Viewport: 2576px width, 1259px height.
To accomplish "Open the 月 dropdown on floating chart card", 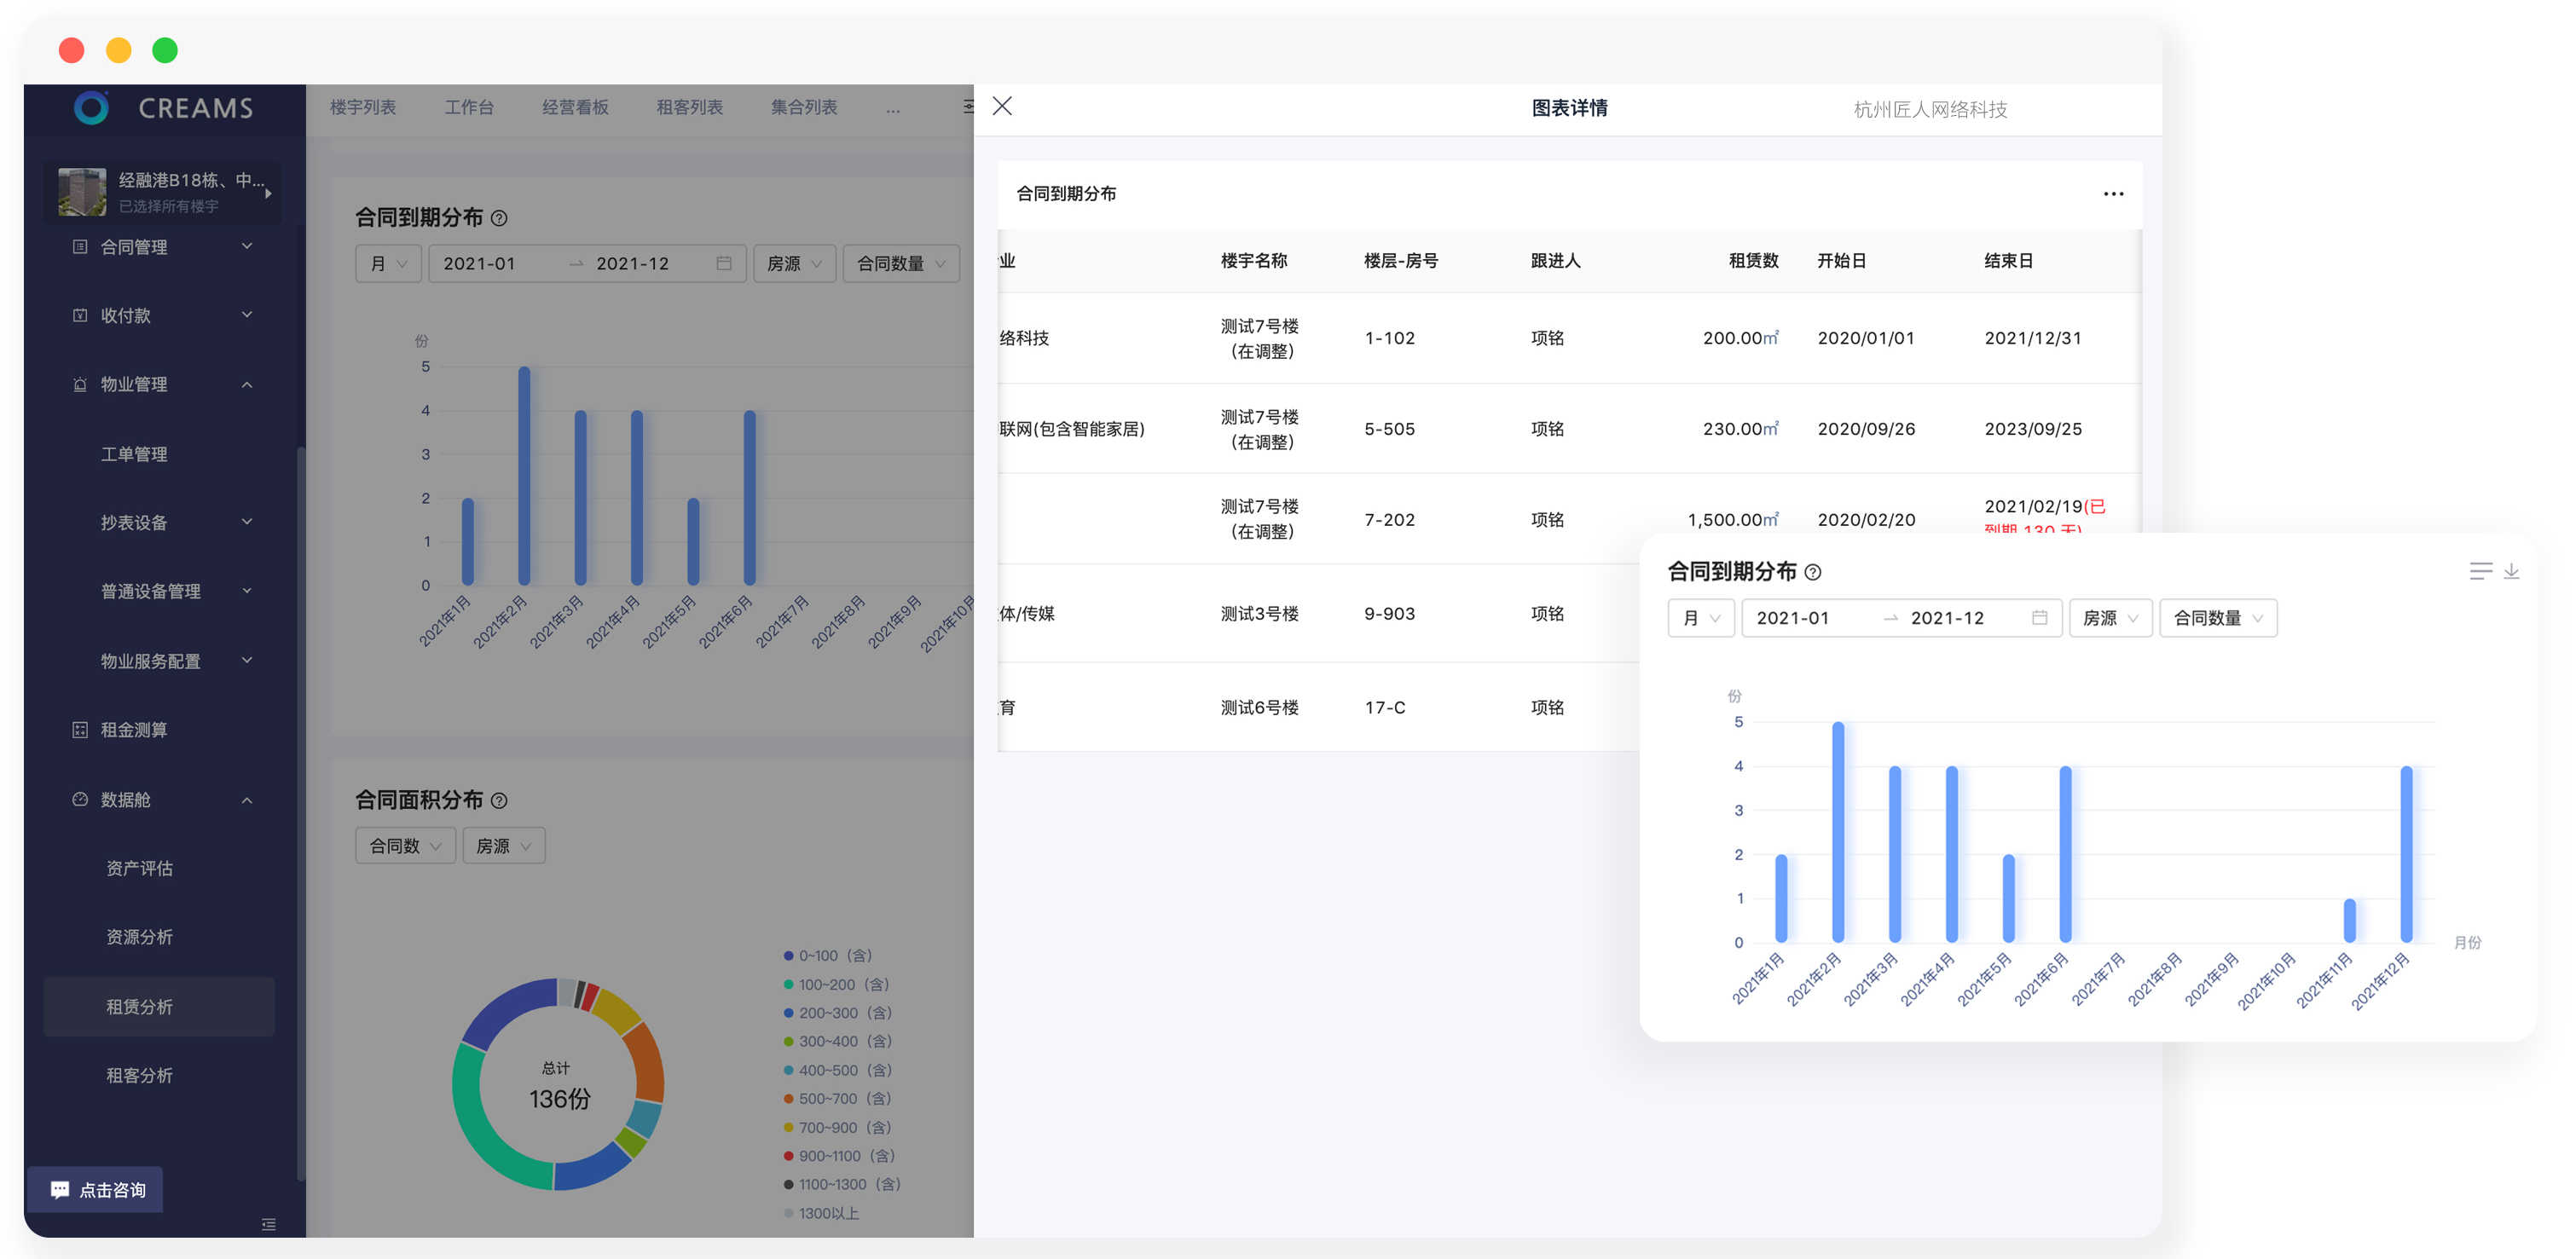I will click(1700, 617).
